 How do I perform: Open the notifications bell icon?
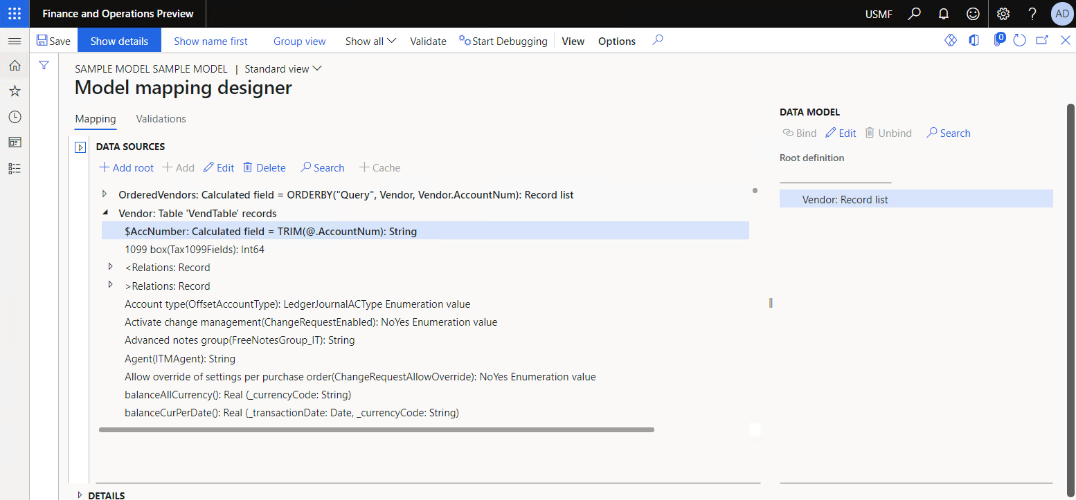point(943,13)
